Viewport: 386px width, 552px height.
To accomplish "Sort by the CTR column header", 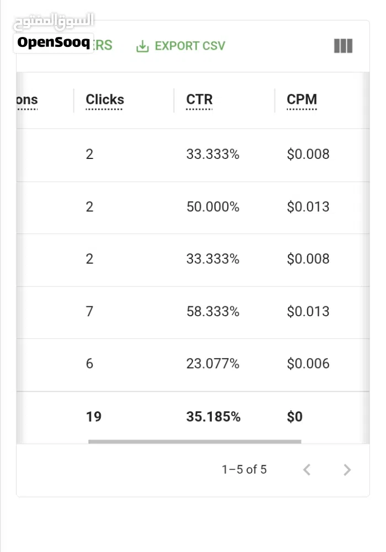I will [x=199, y=99].
